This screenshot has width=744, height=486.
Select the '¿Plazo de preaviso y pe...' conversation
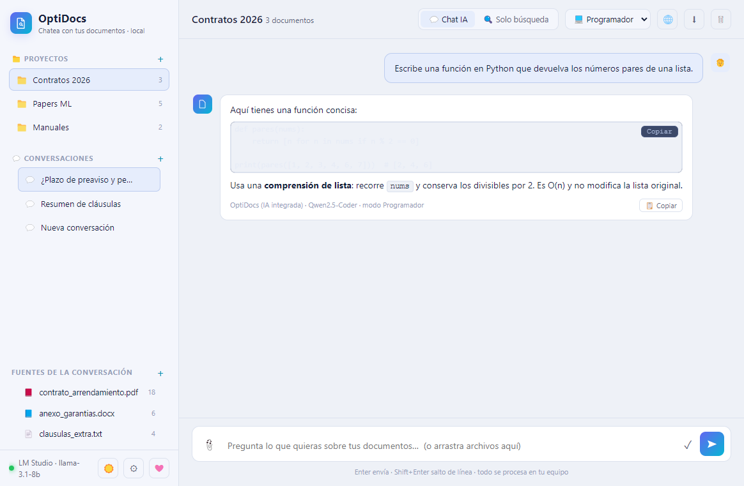tap(89, 179)
